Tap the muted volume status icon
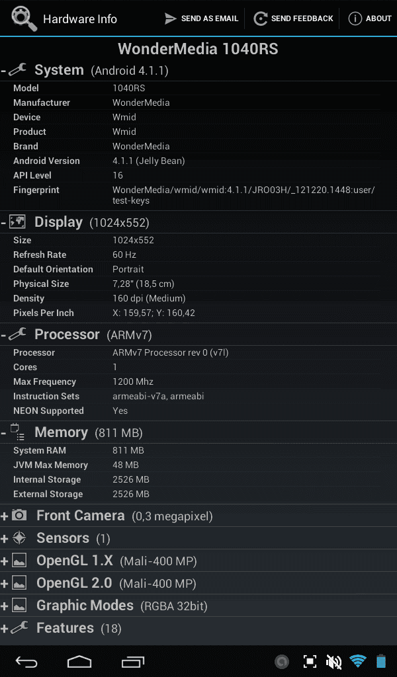Screen dimensions: 397x677 coord(333,661)
